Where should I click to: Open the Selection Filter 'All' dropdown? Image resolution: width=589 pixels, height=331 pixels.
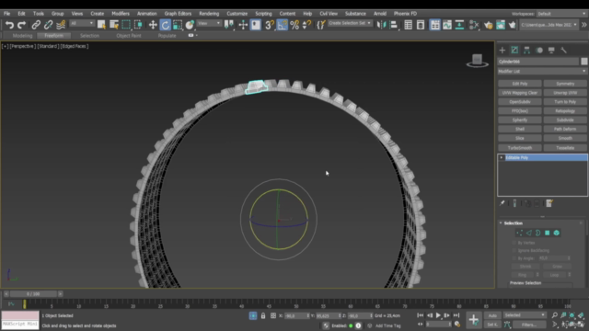tap(82, 23)
